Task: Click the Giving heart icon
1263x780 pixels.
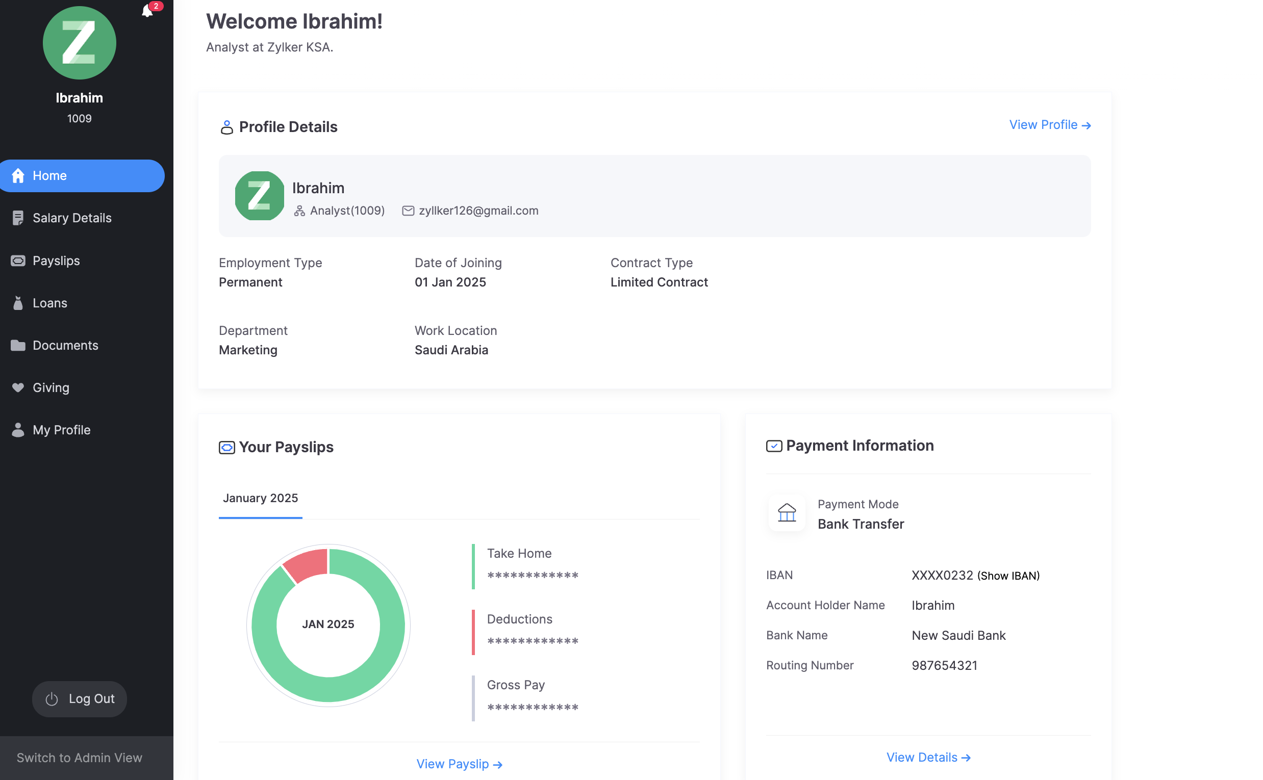Action: click(18, 388)
